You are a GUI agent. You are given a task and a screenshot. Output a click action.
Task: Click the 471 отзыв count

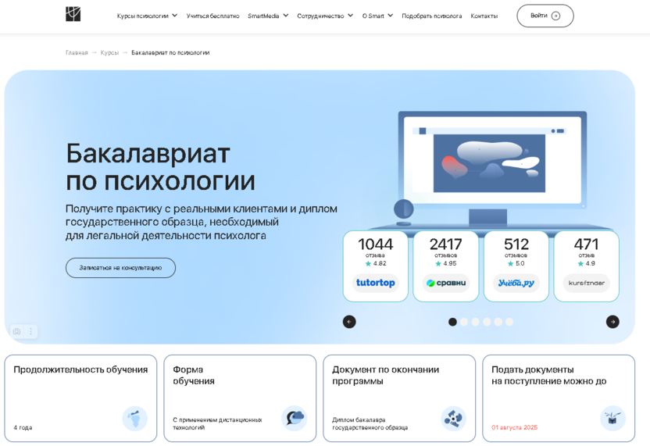tap(587, 247)
